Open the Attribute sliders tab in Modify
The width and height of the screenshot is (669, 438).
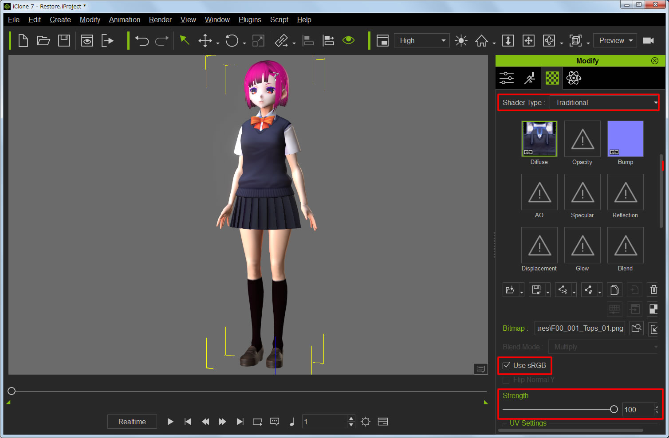coord(507,78)
